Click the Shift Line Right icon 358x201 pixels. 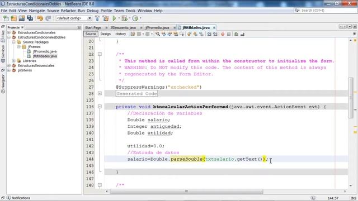point(215,34)
